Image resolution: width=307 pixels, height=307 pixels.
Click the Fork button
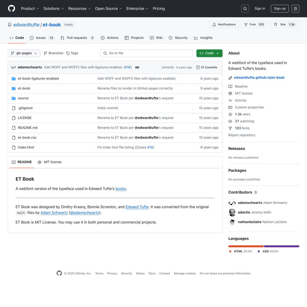pos(255,25)
